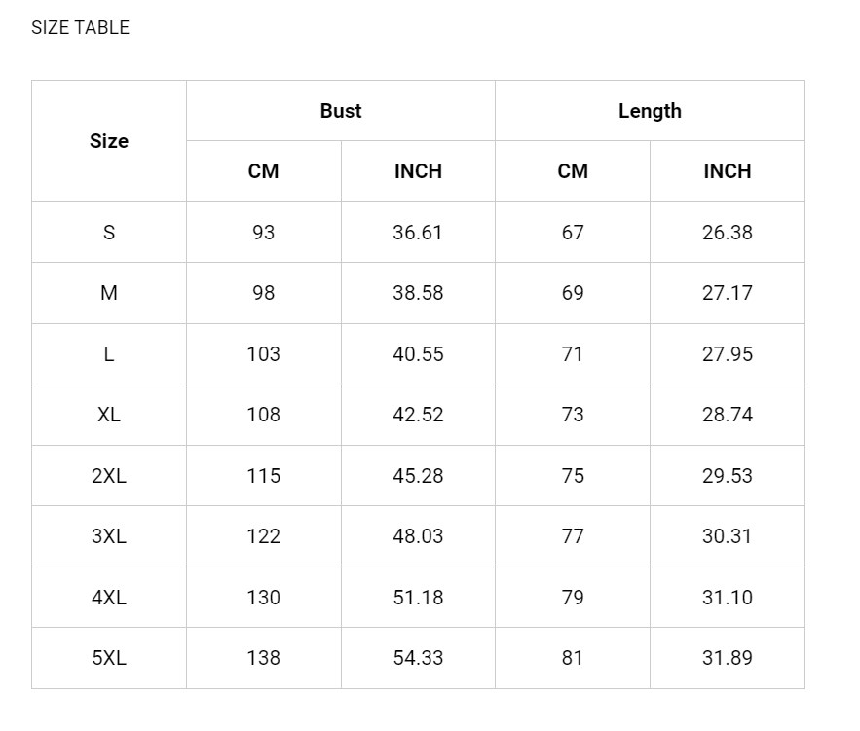Click the S size row label
860x731 pixels.
pyautogui.click(x=109, y=233)
